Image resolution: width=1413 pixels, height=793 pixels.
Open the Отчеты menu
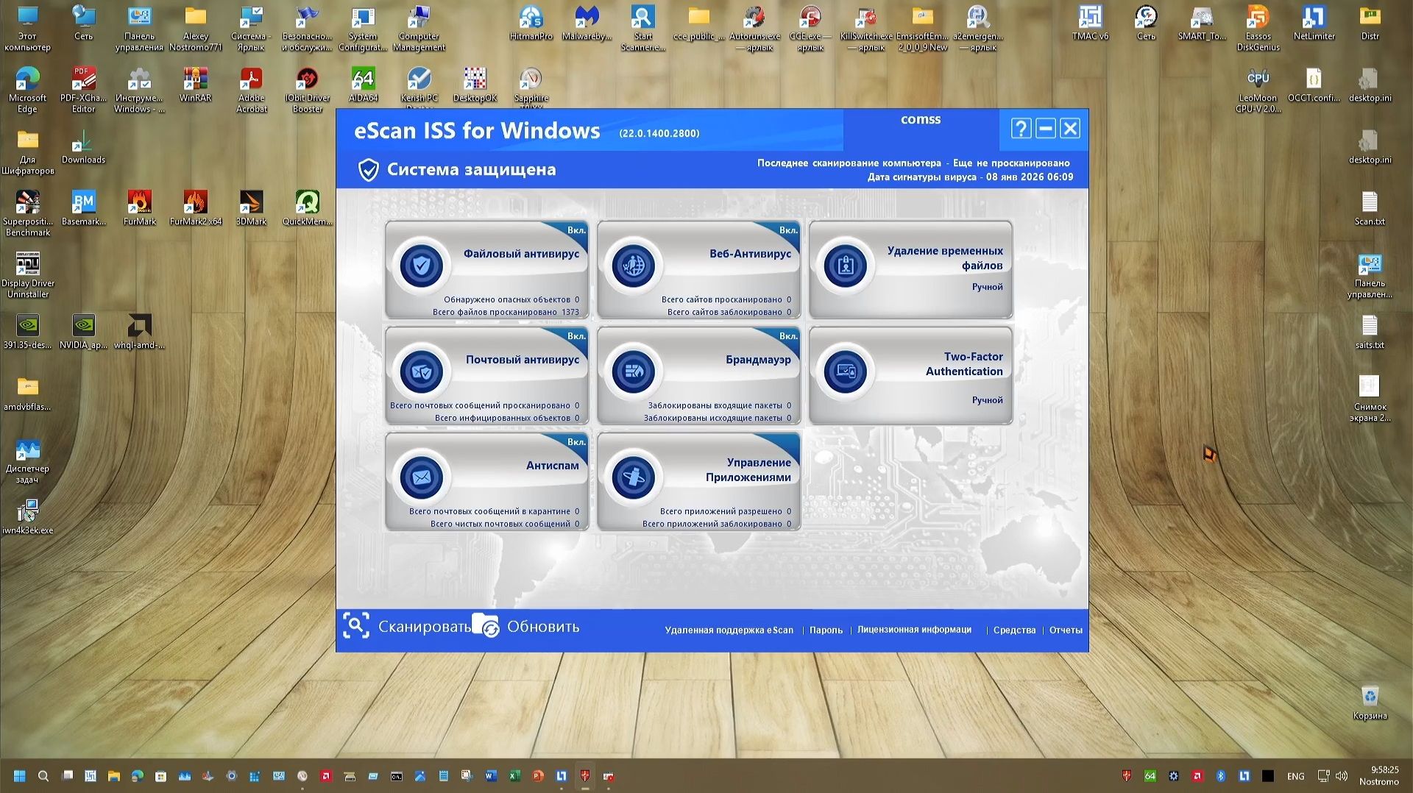pyautogui.click(x=1066, y=630)
